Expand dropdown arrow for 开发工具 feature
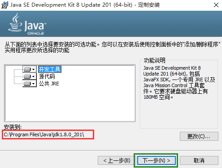 [x=34, y=69]
